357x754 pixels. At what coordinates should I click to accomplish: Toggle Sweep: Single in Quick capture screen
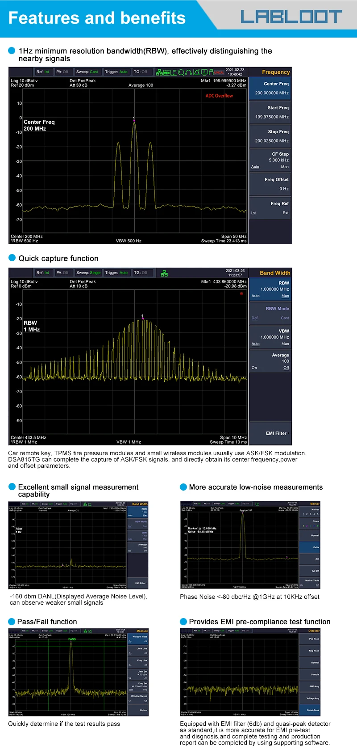pos(88,273)
